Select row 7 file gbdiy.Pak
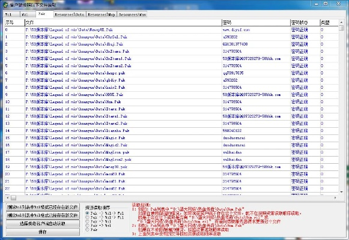Viewport: 349px width, 240px height. pyautogui.click(x=75, y=80)
